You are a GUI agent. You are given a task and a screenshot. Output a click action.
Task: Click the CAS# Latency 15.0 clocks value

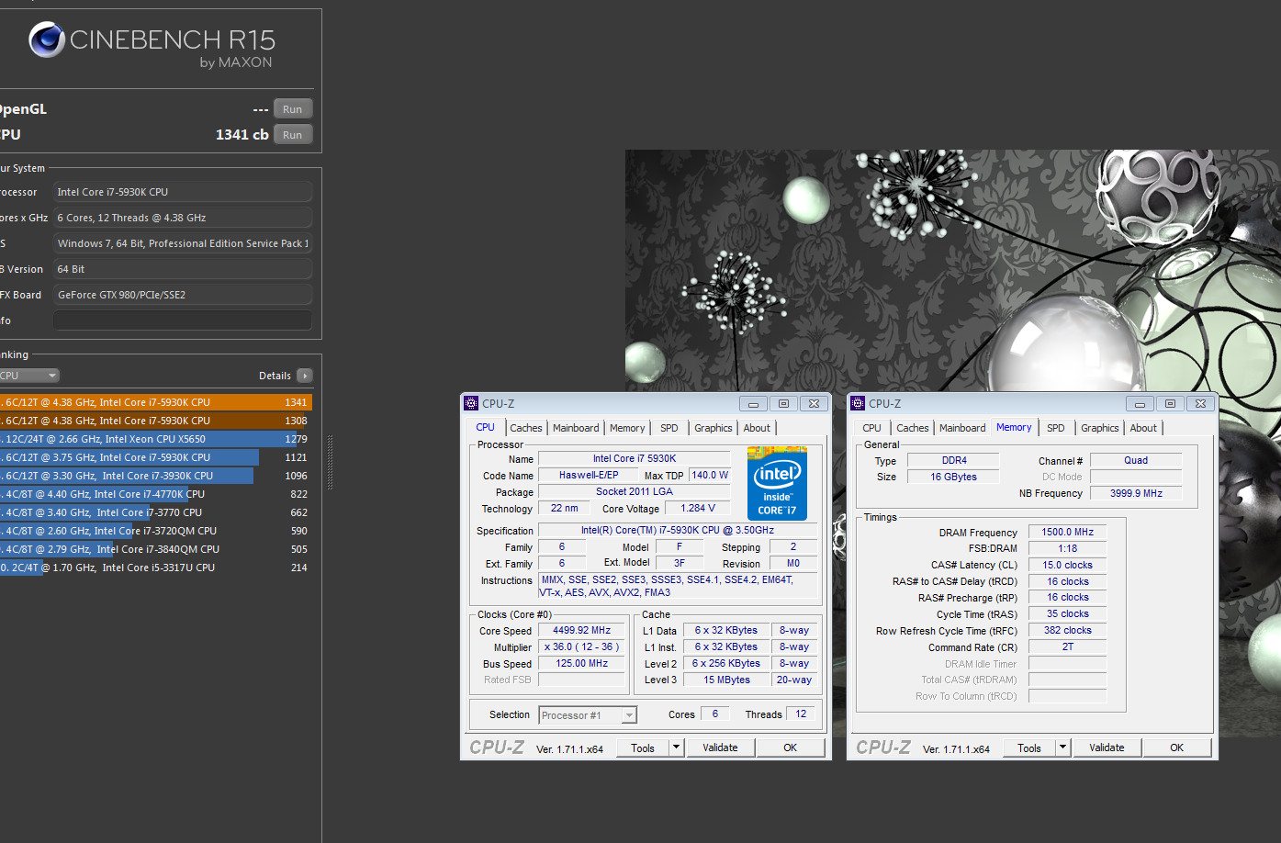(x=1068, y=566)
